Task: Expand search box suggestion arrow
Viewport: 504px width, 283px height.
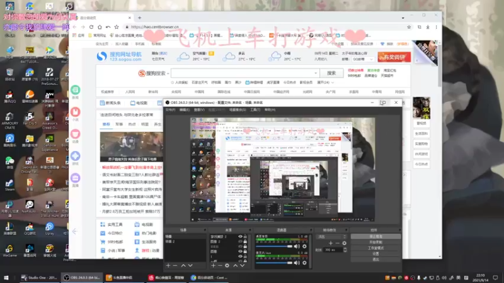Action: (316, 73)
